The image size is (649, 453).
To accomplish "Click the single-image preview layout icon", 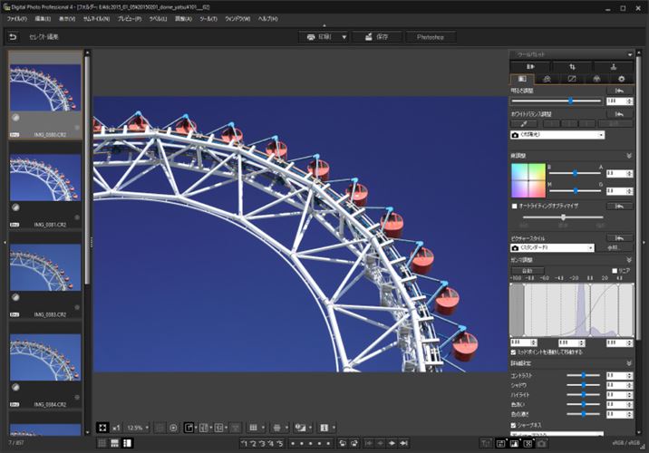I will point(189,428).
